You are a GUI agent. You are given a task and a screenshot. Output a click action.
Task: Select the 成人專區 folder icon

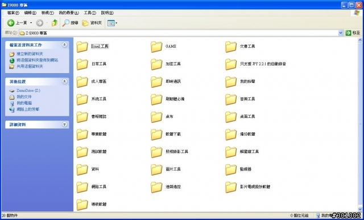82,82
